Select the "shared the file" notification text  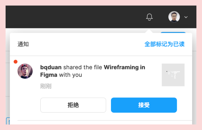pos(83,67)
